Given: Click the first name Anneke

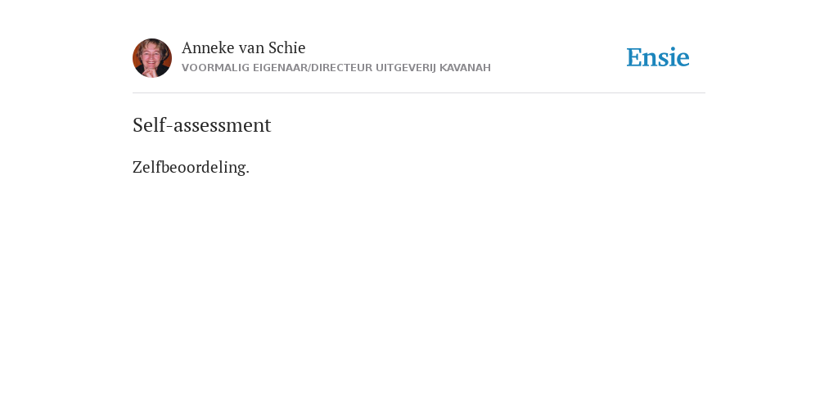Looking at the screenshot, I should pyautogui.click(x=208, y=48).
